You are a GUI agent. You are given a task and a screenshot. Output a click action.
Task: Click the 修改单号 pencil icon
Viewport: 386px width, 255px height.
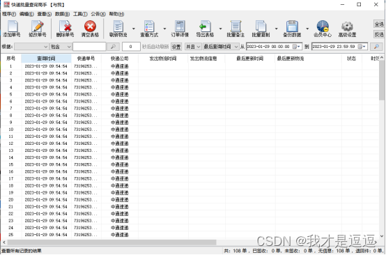point(38,26)
